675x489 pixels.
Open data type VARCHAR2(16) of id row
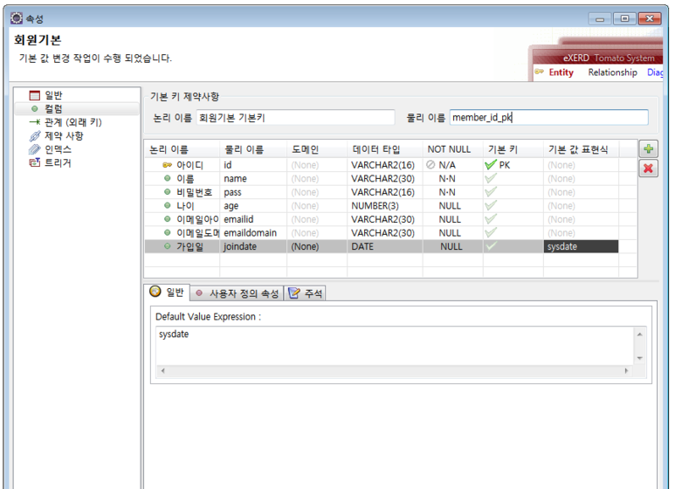point(385,165)
